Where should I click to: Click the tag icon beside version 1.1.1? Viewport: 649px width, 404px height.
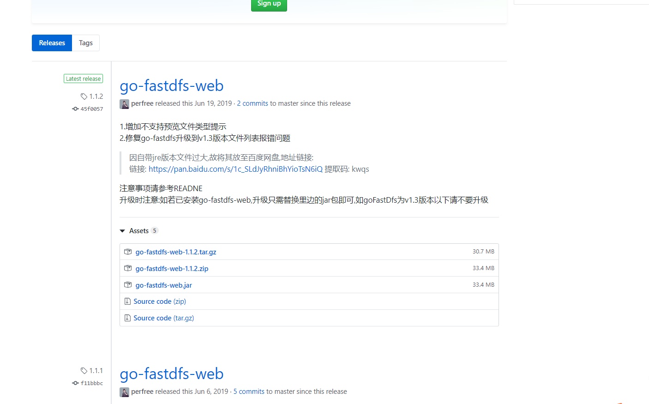(84, 370)
